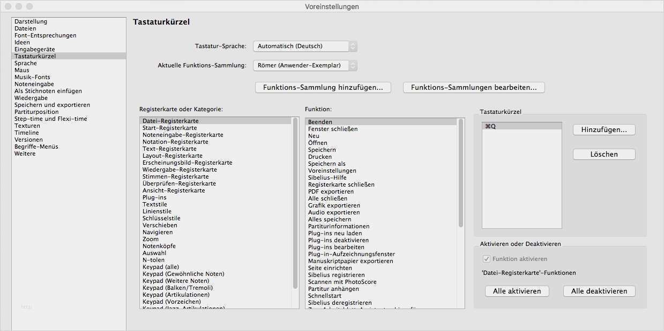Toggle the Funktion aktivieren checkbox

(x=487, y=259)
